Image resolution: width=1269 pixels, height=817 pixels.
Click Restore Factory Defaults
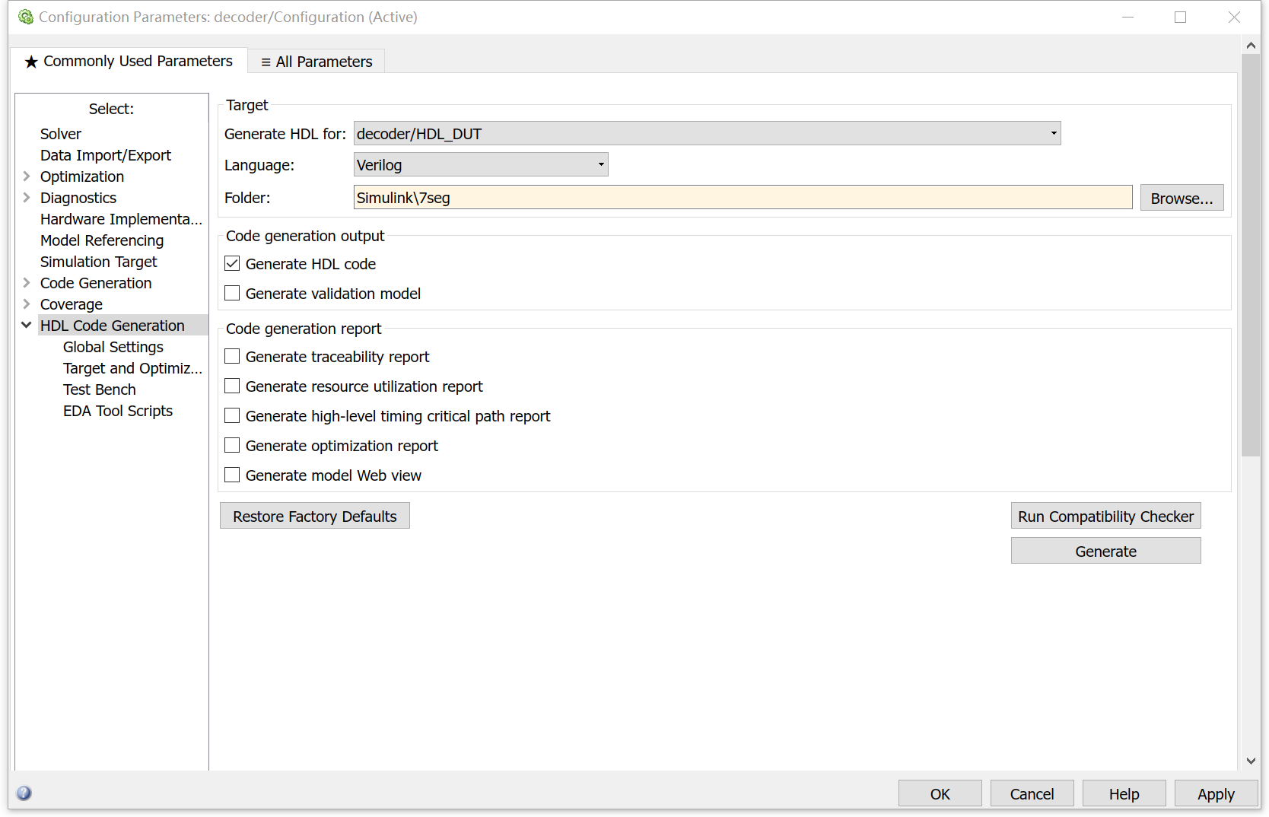pyautogui.click(x=314, y=517)
